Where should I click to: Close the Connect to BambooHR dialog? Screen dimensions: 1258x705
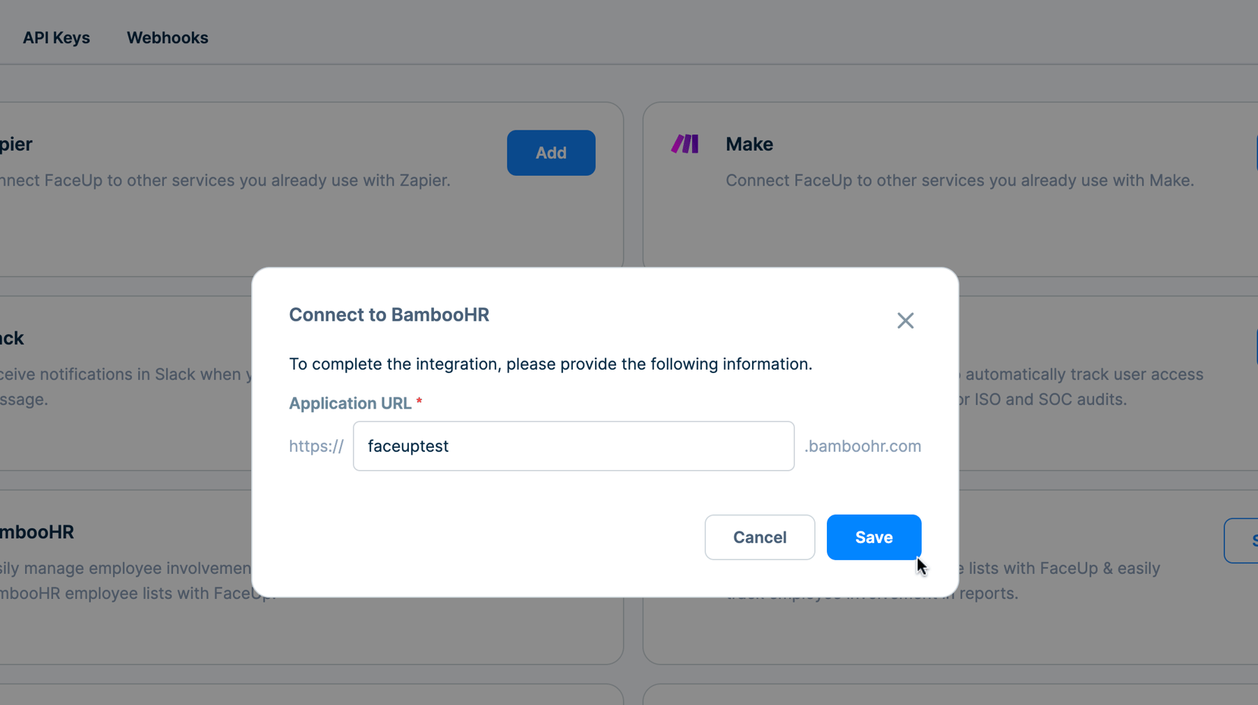tap(905, 320)
